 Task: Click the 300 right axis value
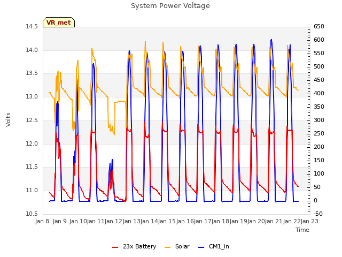[x=319, y=120]
